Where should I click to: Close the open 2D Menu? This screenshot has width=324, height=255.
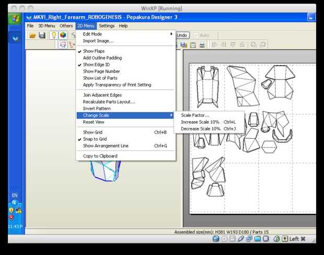86,26
